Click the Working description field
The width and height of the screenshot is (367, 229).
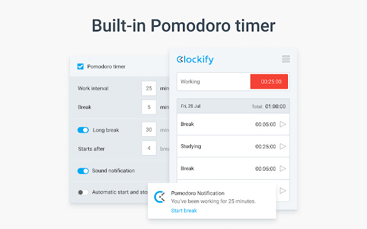click(x=212, y=82)
